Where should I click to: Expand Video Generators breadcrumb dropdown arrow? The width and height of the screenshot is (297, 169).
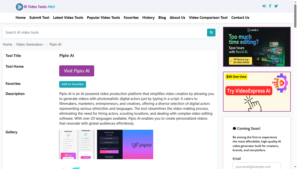(x=45, y=45)
